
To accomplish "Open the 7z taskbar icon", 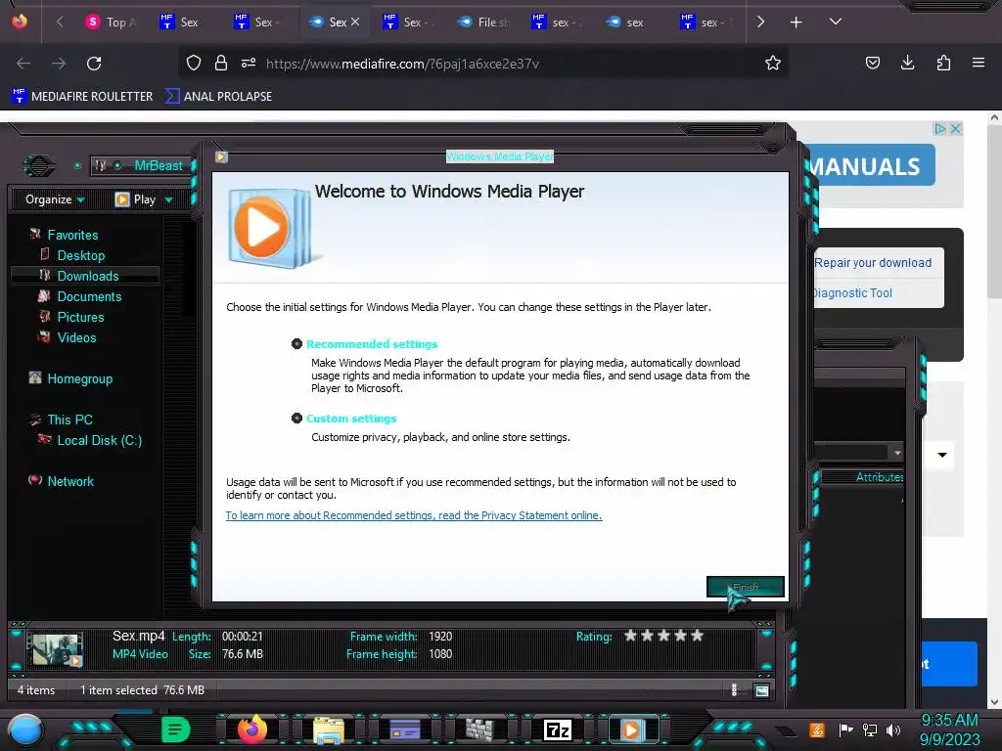I will [x=557, y=729].
